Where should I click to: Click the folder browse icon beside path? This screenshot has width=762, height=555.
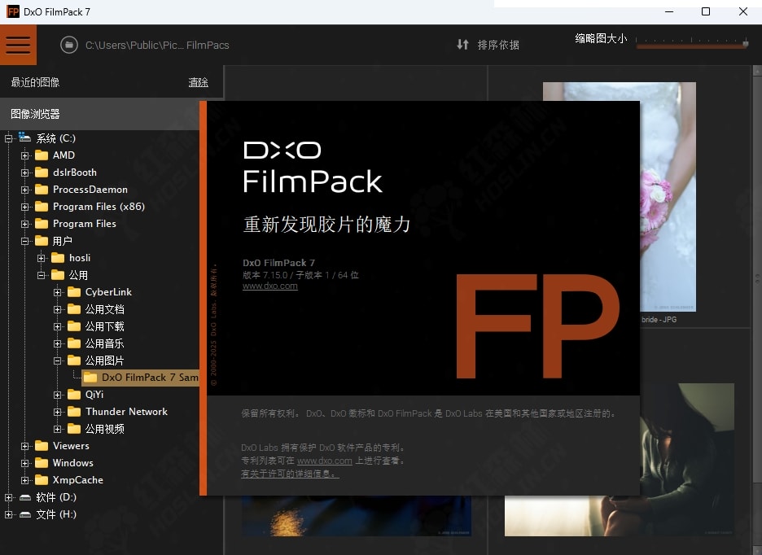(69, 46)
